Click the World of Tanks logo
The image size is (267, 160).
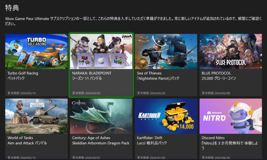[37, 104]
